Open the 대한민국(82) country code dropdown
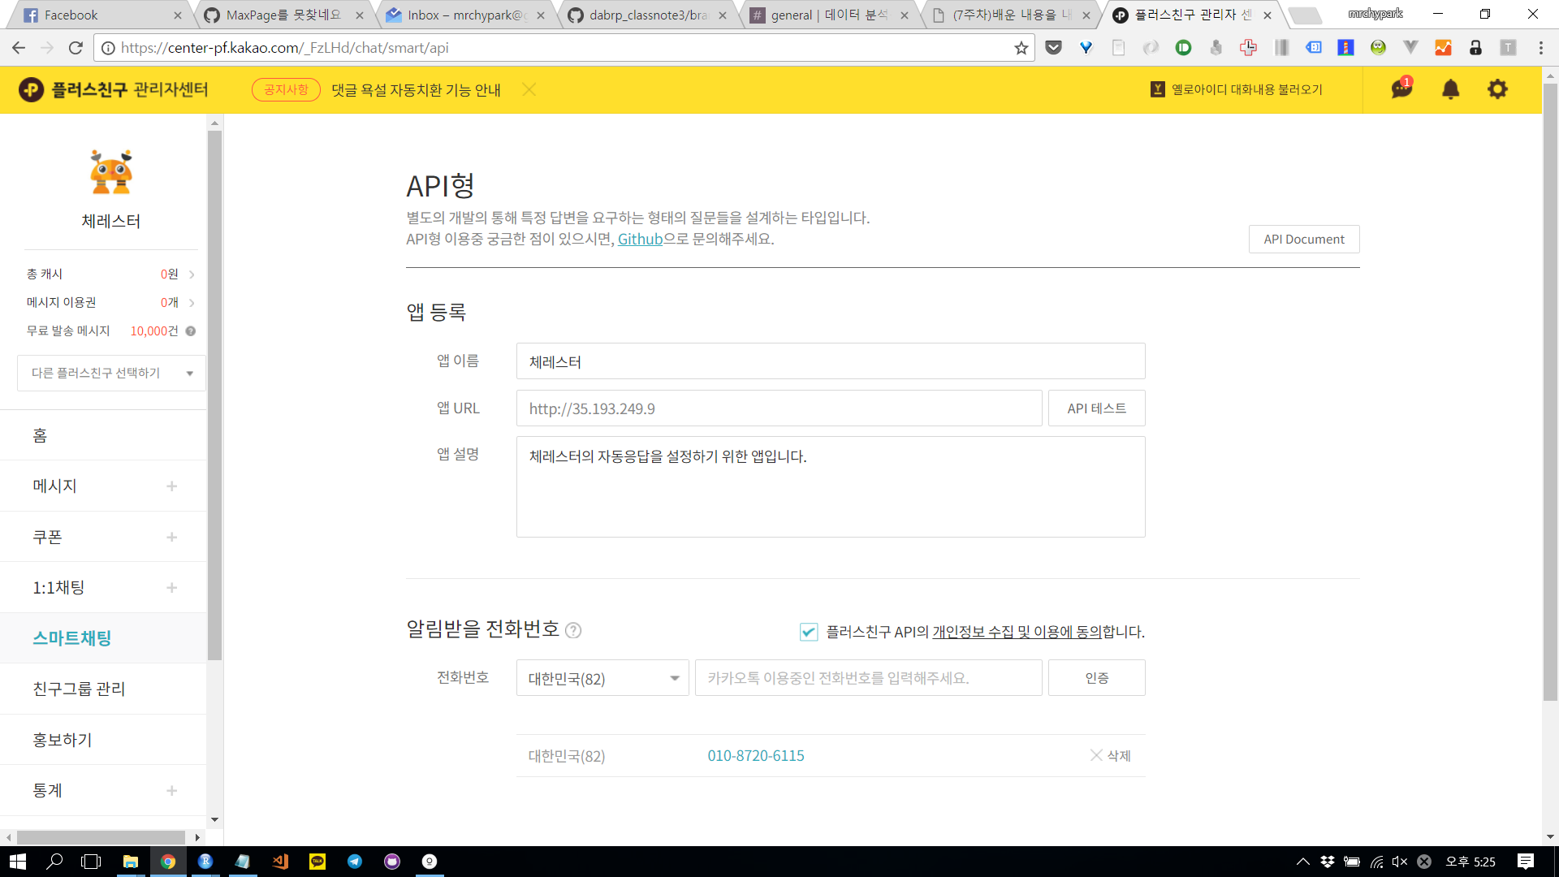 602,678
